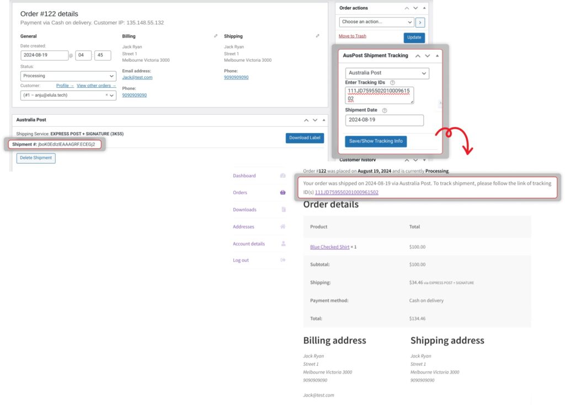Open Blue Checked Shirt product link
Viewport: 565px width, 405px height.
click(330, 247)
